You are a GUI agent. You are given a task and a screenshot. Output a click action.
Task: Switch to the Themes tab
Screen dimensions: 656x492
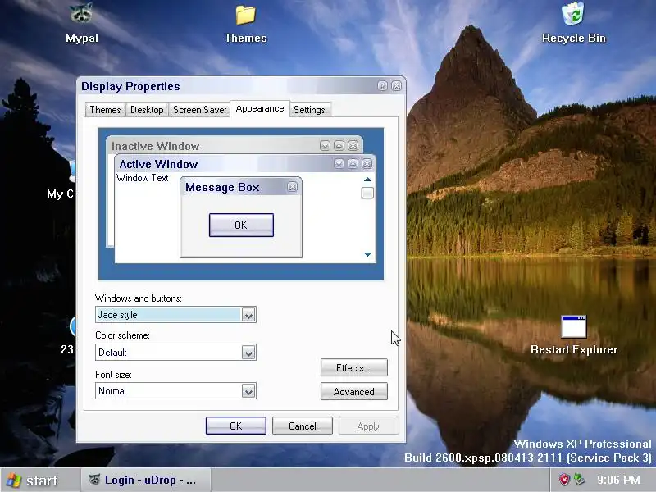[x=105, y=110]
